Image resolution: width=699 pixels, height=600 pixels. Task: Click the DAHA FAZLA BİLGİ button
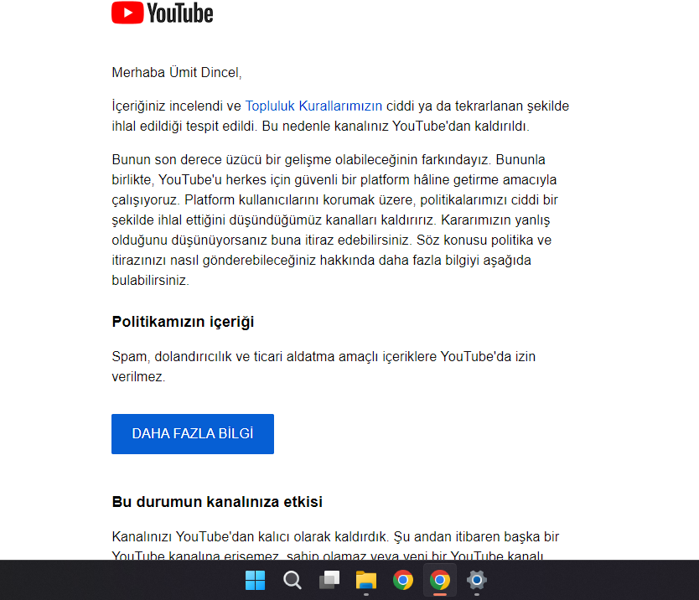(x=193, y=434)
